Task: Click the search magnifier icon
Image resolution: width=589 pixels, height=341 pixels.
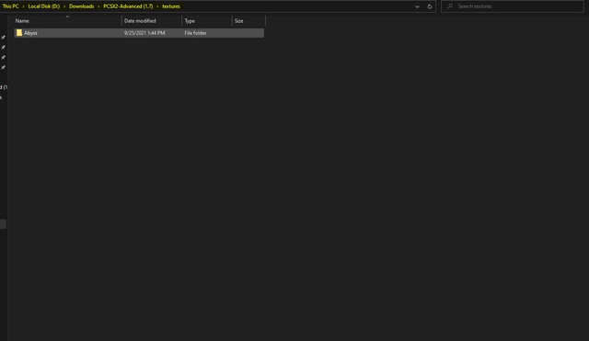Action: click(x=450, y=6)
